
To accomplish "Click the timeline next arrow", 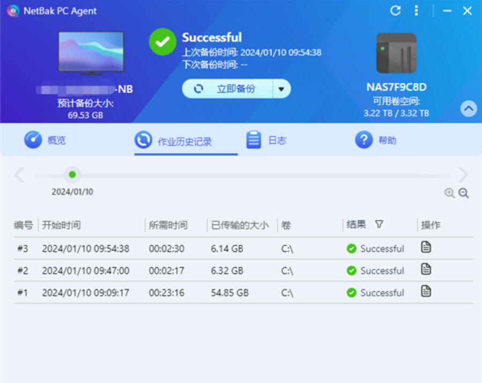I will tap(463, 175).
